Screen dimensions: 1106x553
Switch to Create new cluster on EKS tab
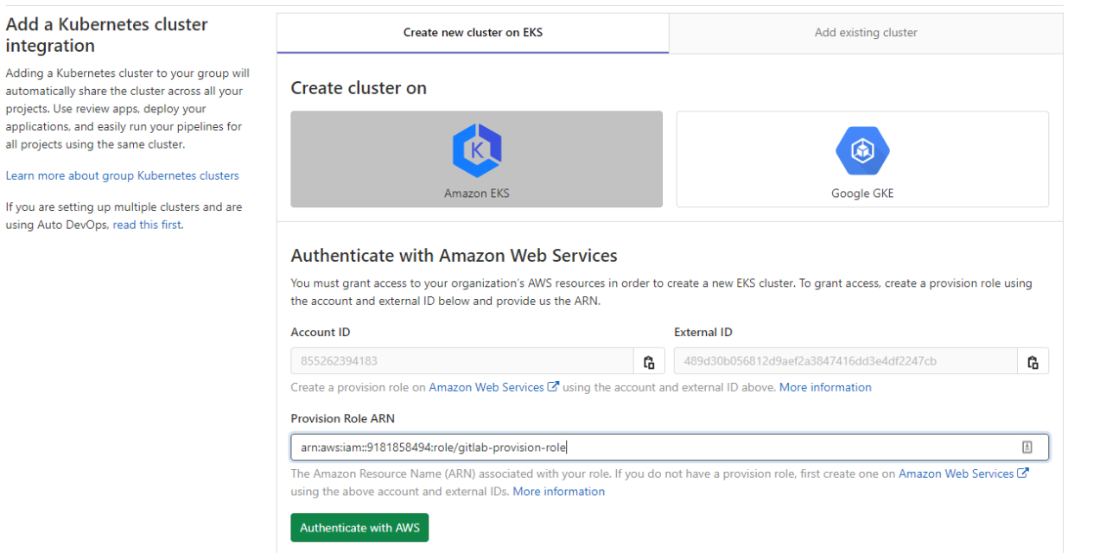(473, 33)
